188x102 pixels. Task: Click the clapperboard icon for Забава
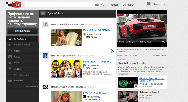pos(10,57)
